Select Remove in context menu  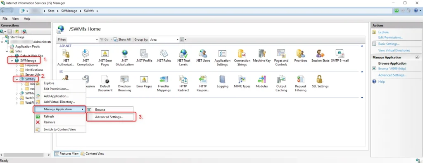(x=60, y=122)
